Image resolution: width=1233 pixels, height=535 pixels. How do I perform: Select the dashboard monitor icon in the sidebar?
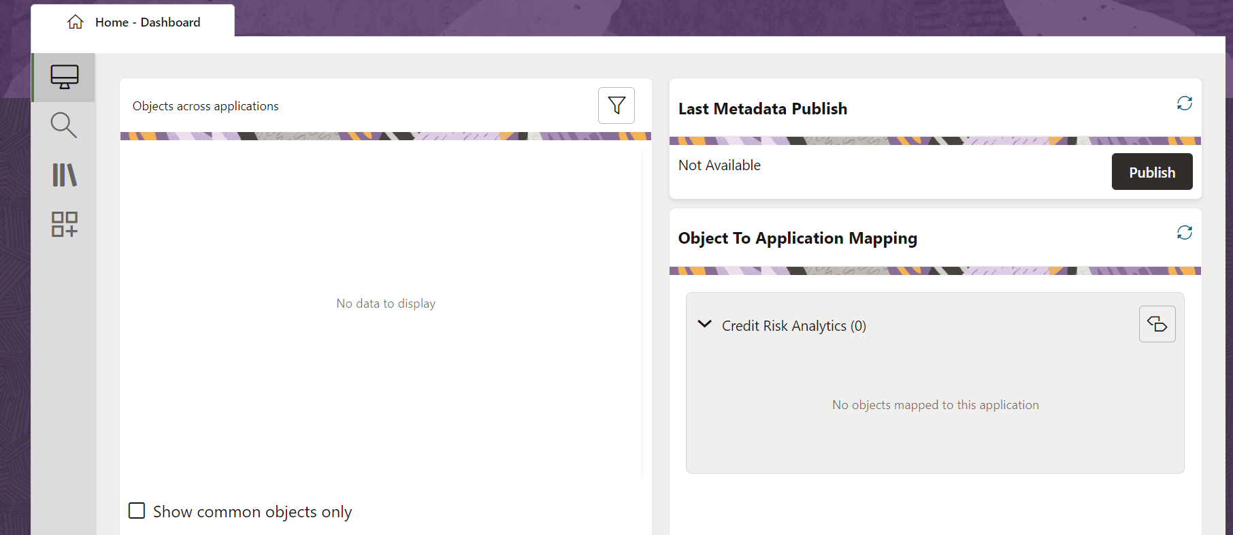(x=64, y=77)
